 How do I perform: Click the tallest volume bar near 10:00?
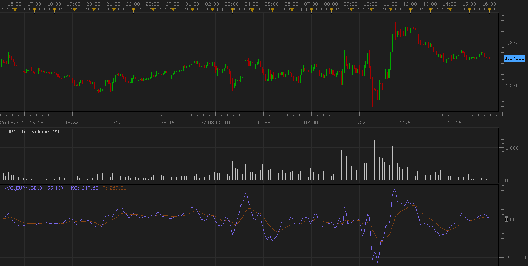[371, 156]
